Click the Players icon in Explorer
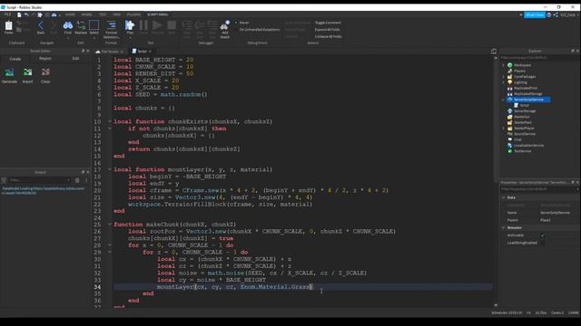 tap(510, 71)
